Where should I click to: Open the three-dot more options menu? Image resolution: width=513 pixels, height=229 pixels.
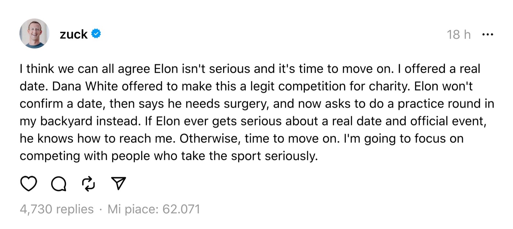click(487, 34)
